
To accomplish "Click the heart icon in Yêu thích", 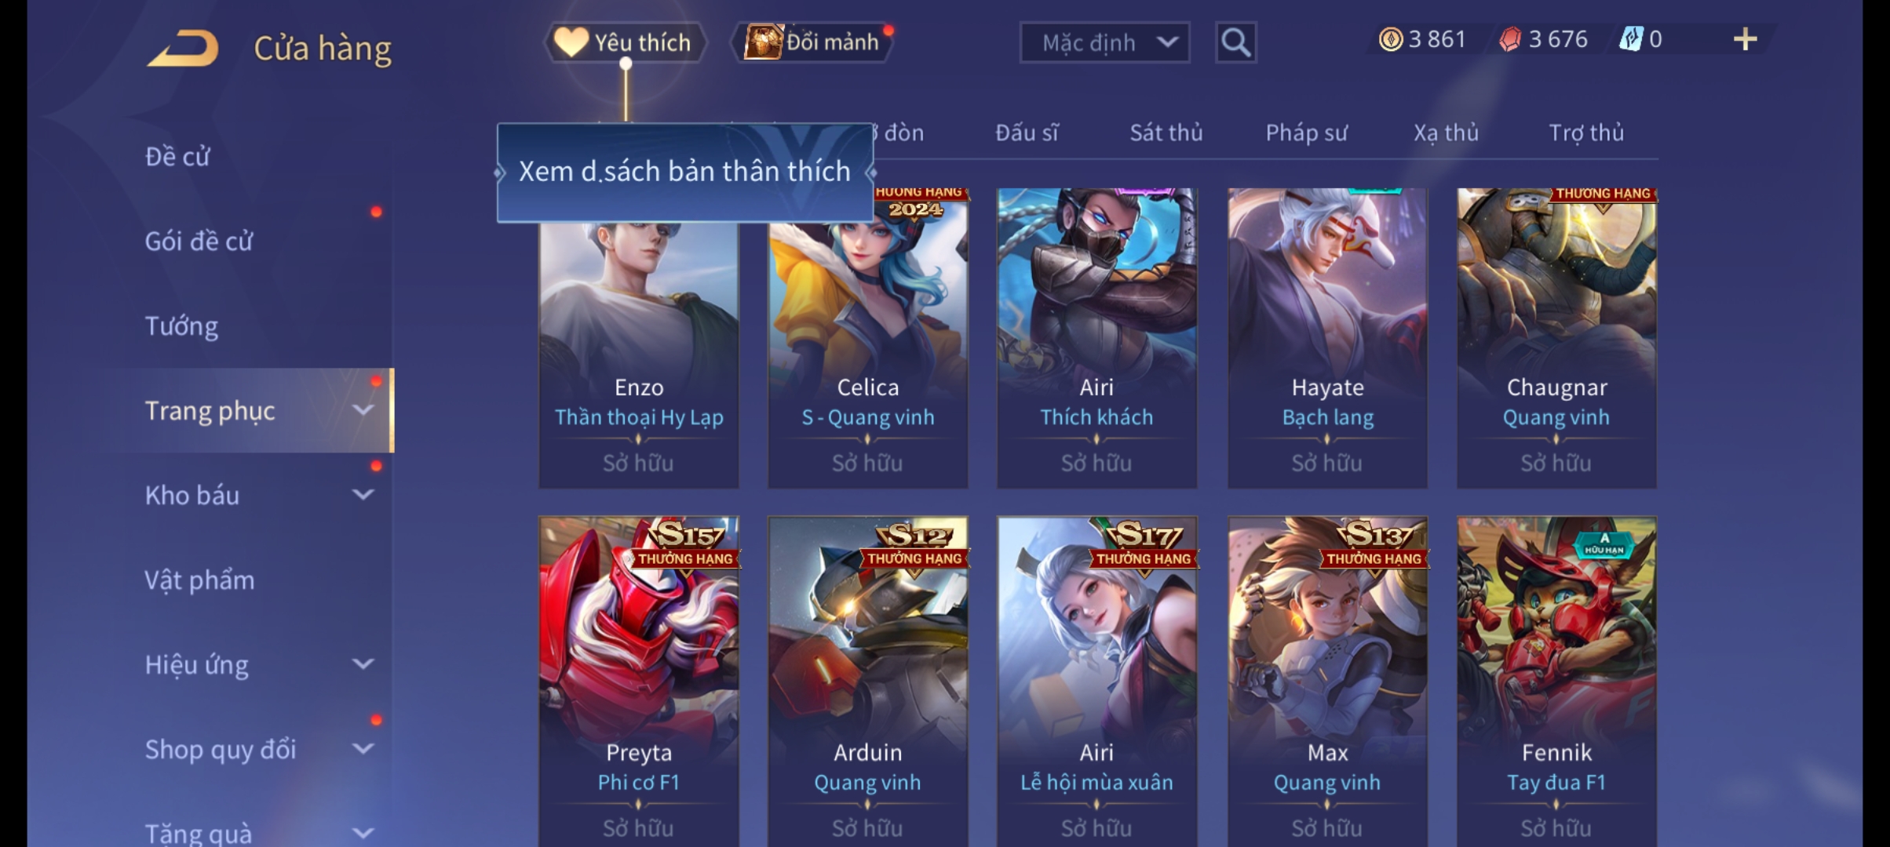I will point(571,42).
